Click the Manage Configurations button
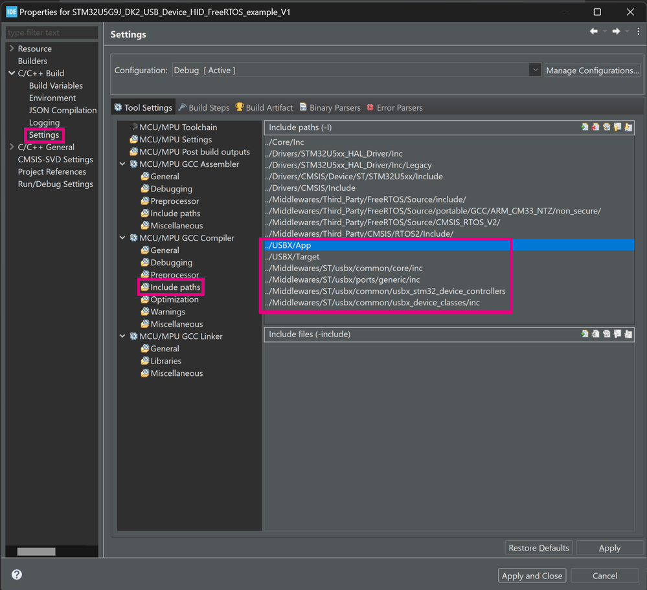Viewport: 647px width, 590px height. click(x=593, y=70)
